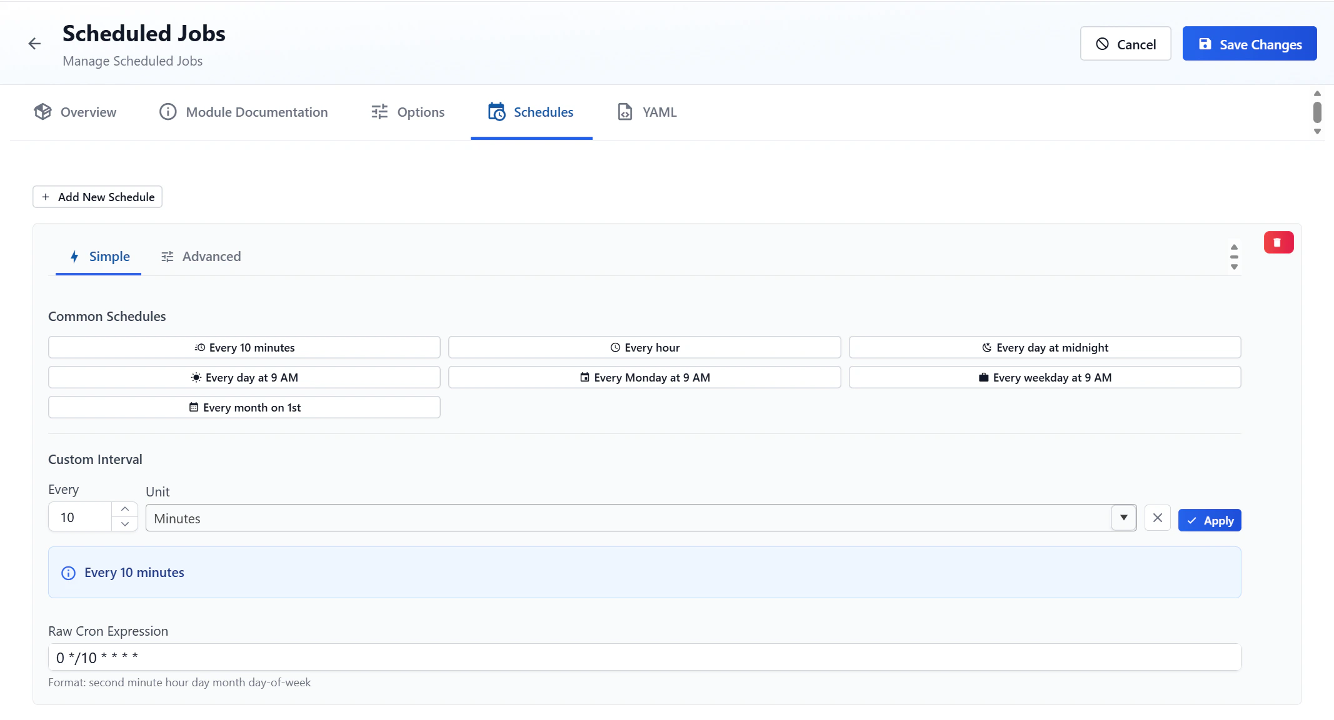The width and height of the screenshot is (1334, 720).
Task: Select the Simple schedule mode tab
Action: (x=99, y=257)
